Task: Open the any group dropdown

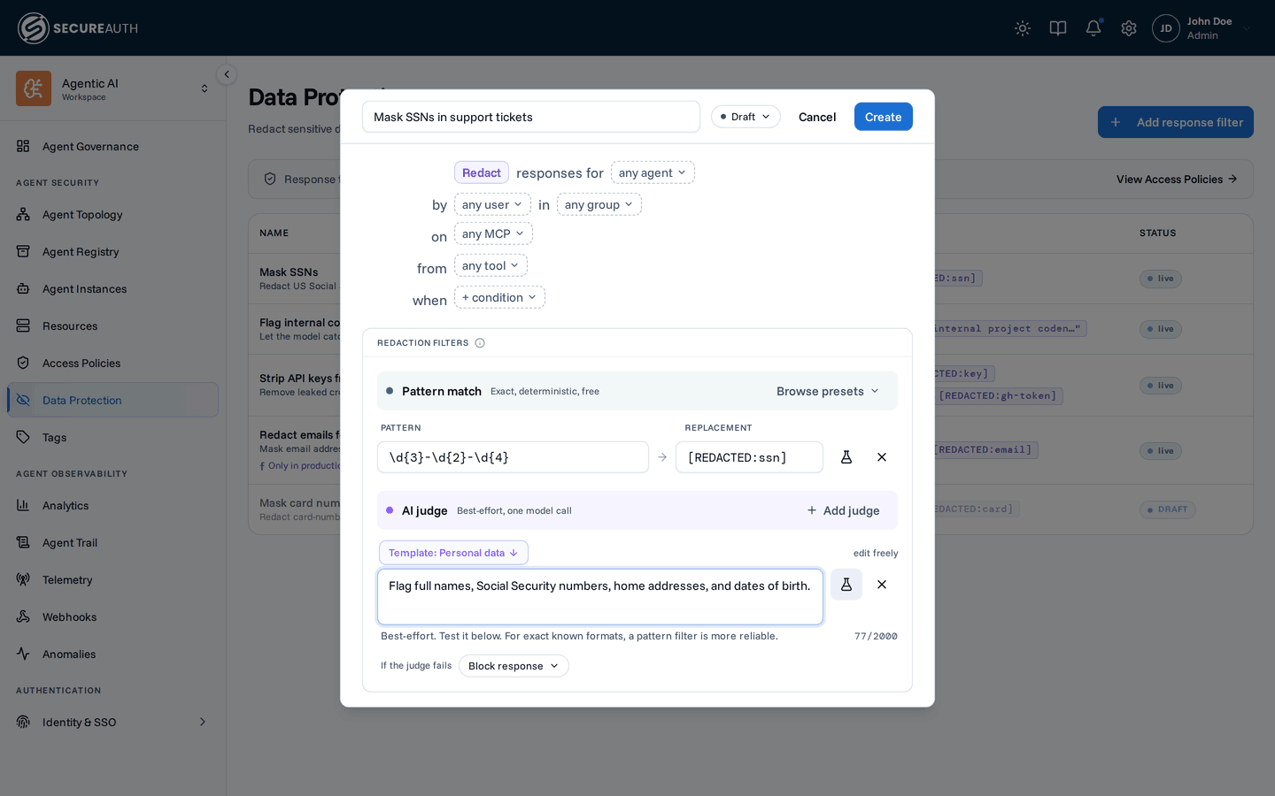Action: [599, 204]
